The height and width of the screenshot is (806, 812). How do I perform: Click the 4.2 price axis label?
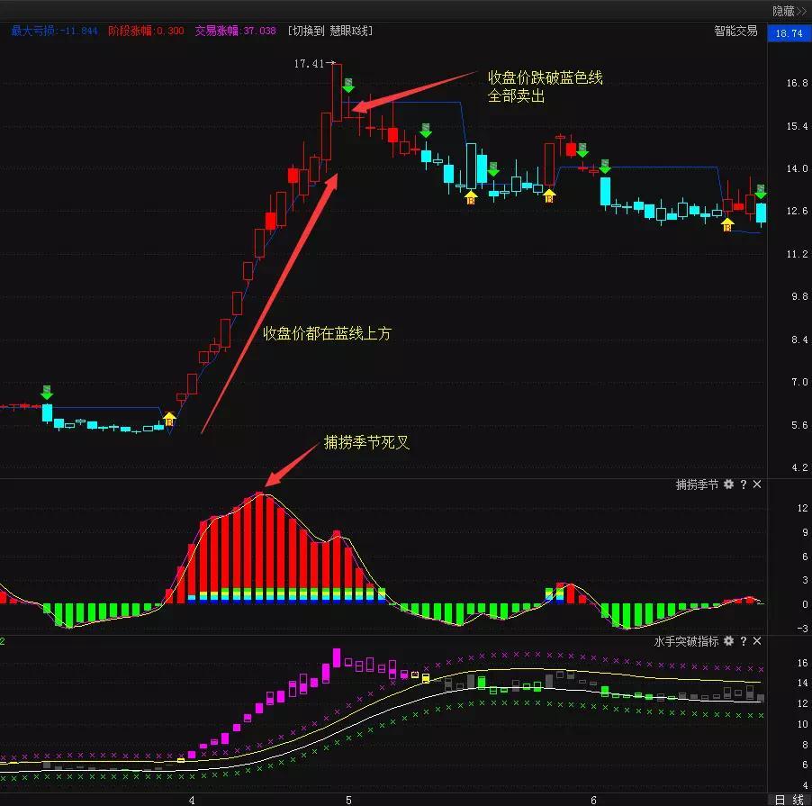coord(799,467)
